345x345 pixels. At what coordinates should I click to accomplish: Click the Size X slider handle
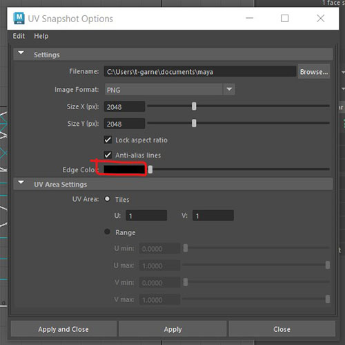click(194, 106)
